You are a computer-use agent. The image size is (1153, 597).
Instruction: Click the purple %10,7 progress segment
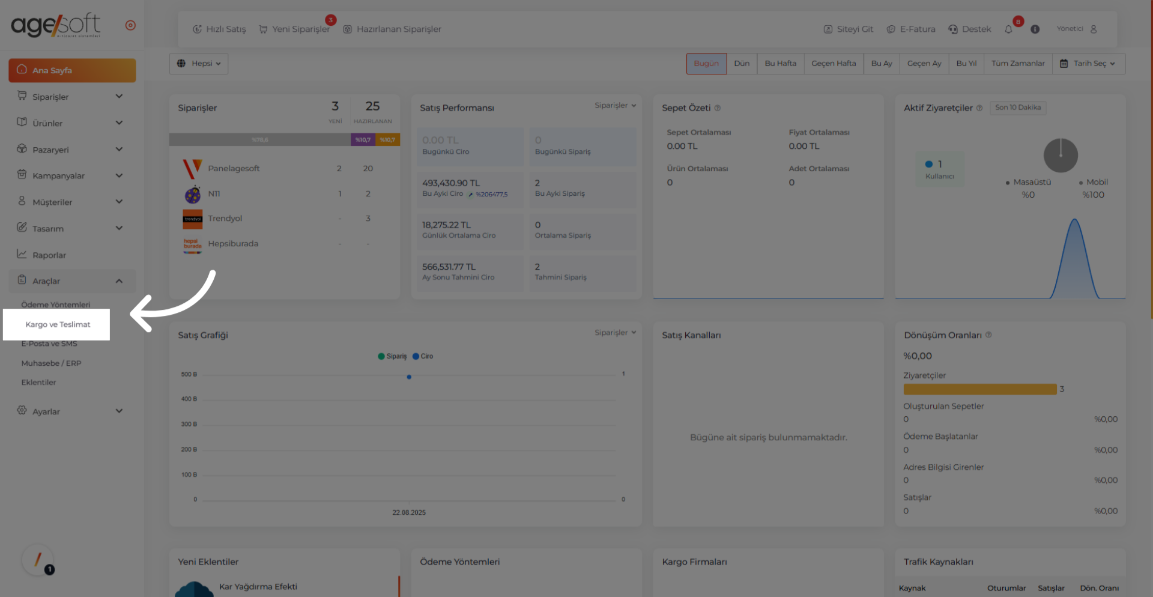(363, 139)
